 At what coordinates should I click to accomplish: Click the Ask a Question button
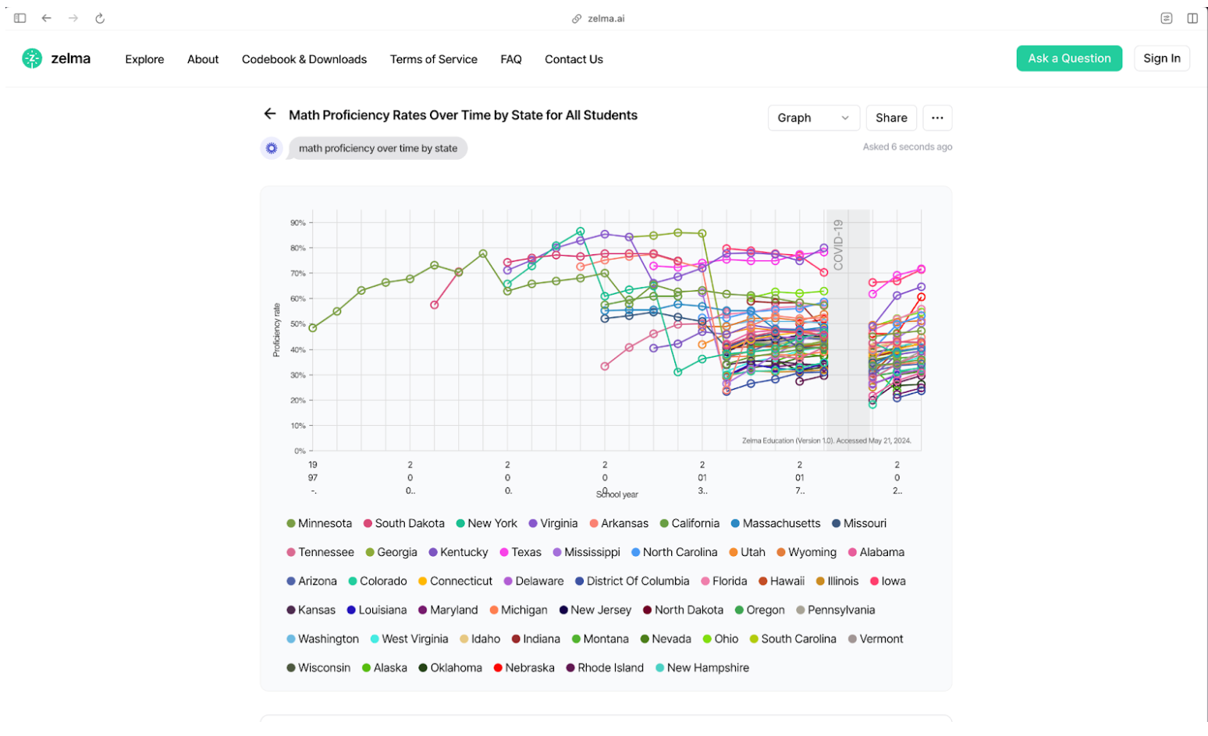tap(1069, 58)
